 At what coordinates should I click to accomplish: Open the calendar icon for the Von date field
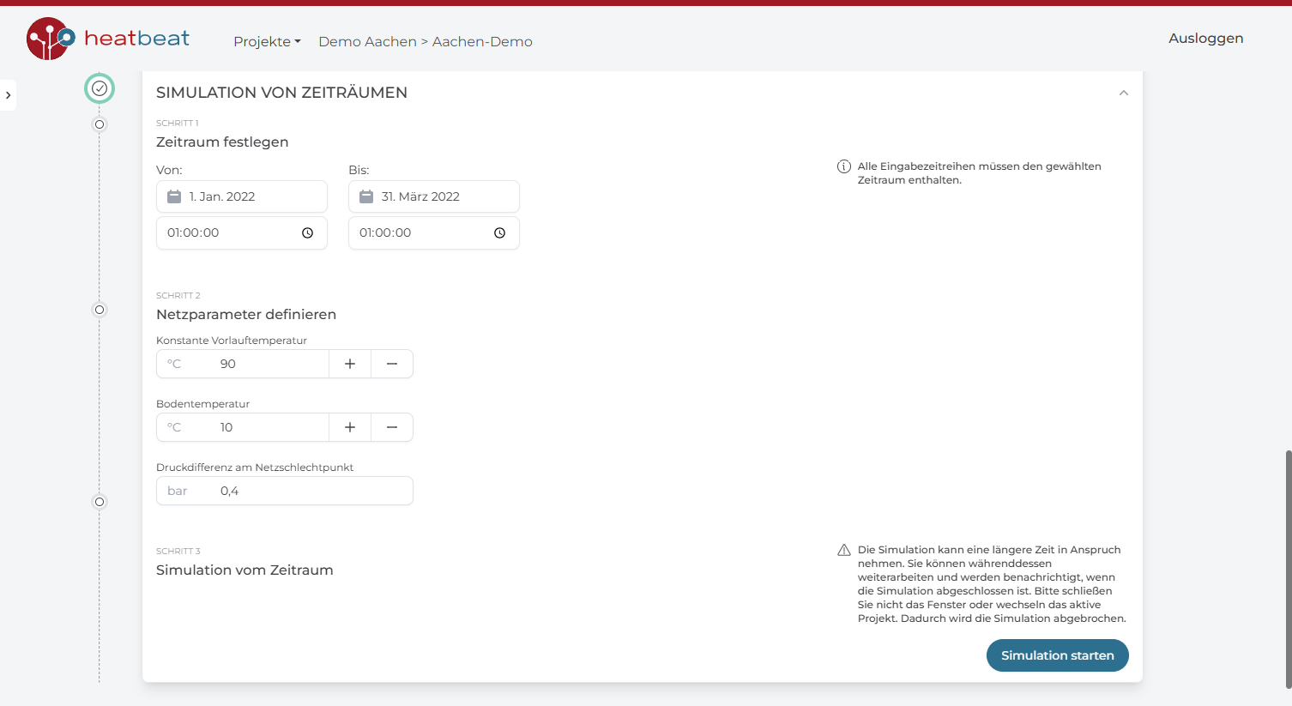(173, 196)
